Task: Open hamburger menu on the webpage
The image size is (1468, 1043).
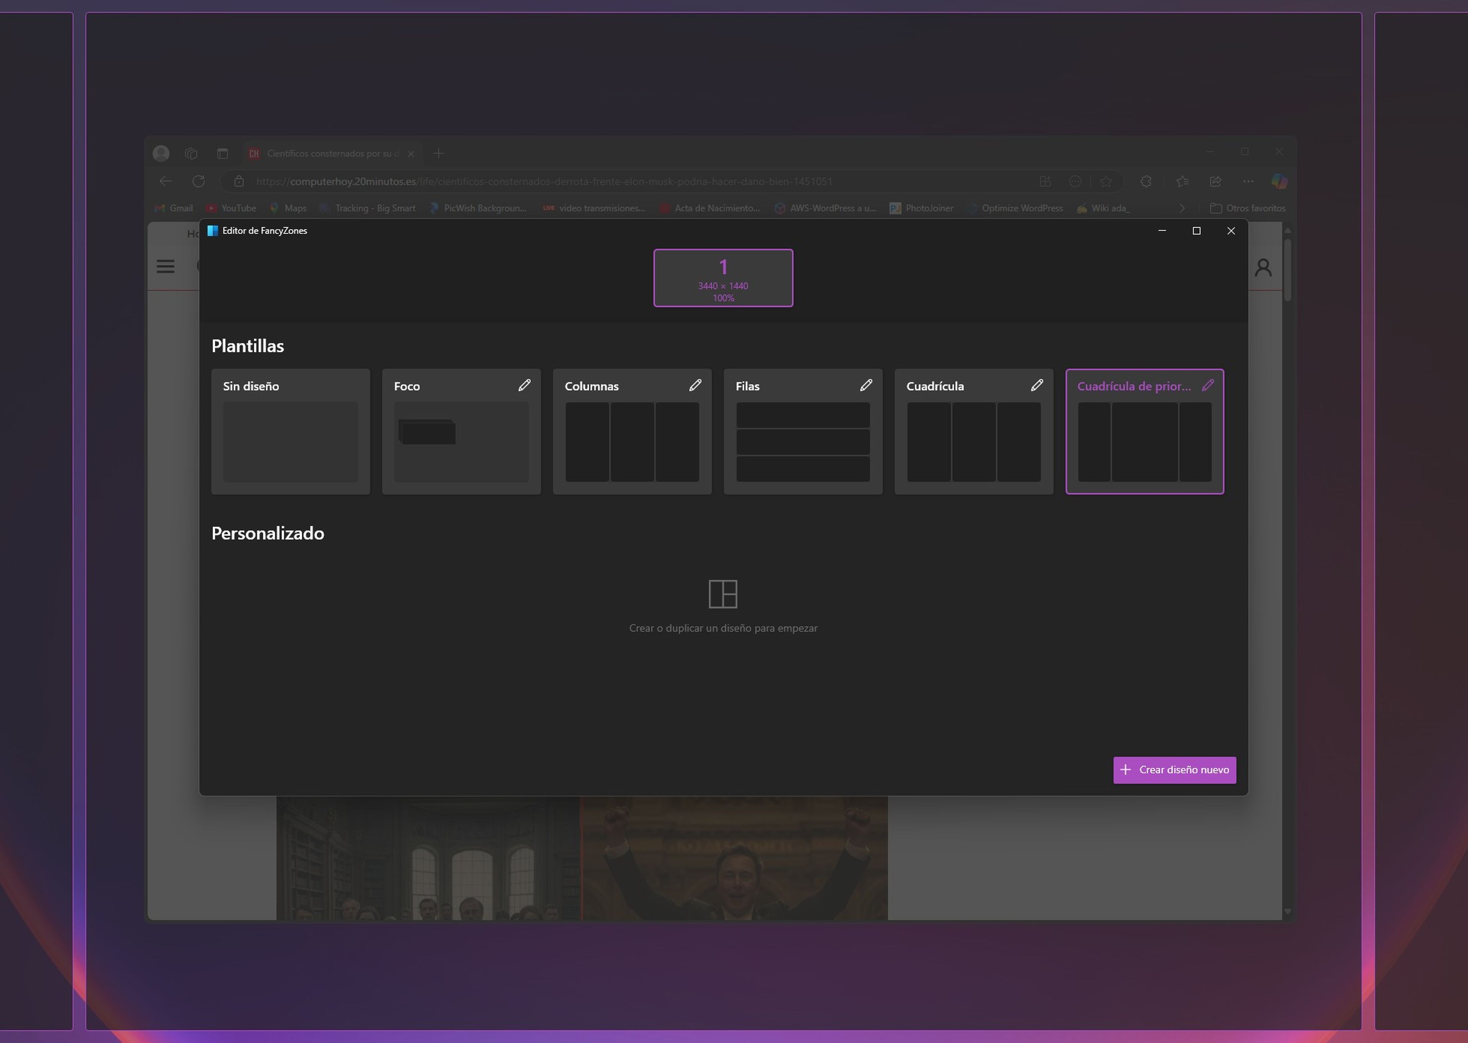Action: click(x=165, y=266)
